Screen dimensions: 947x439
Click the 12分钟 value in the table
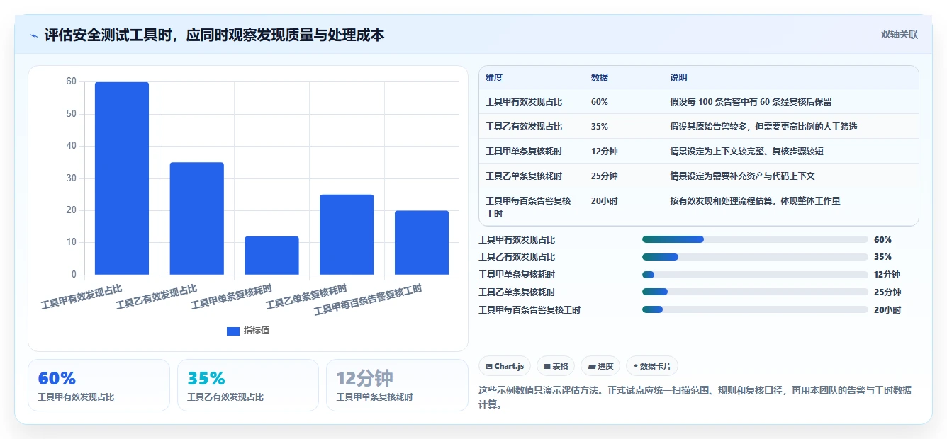(604, 152)
